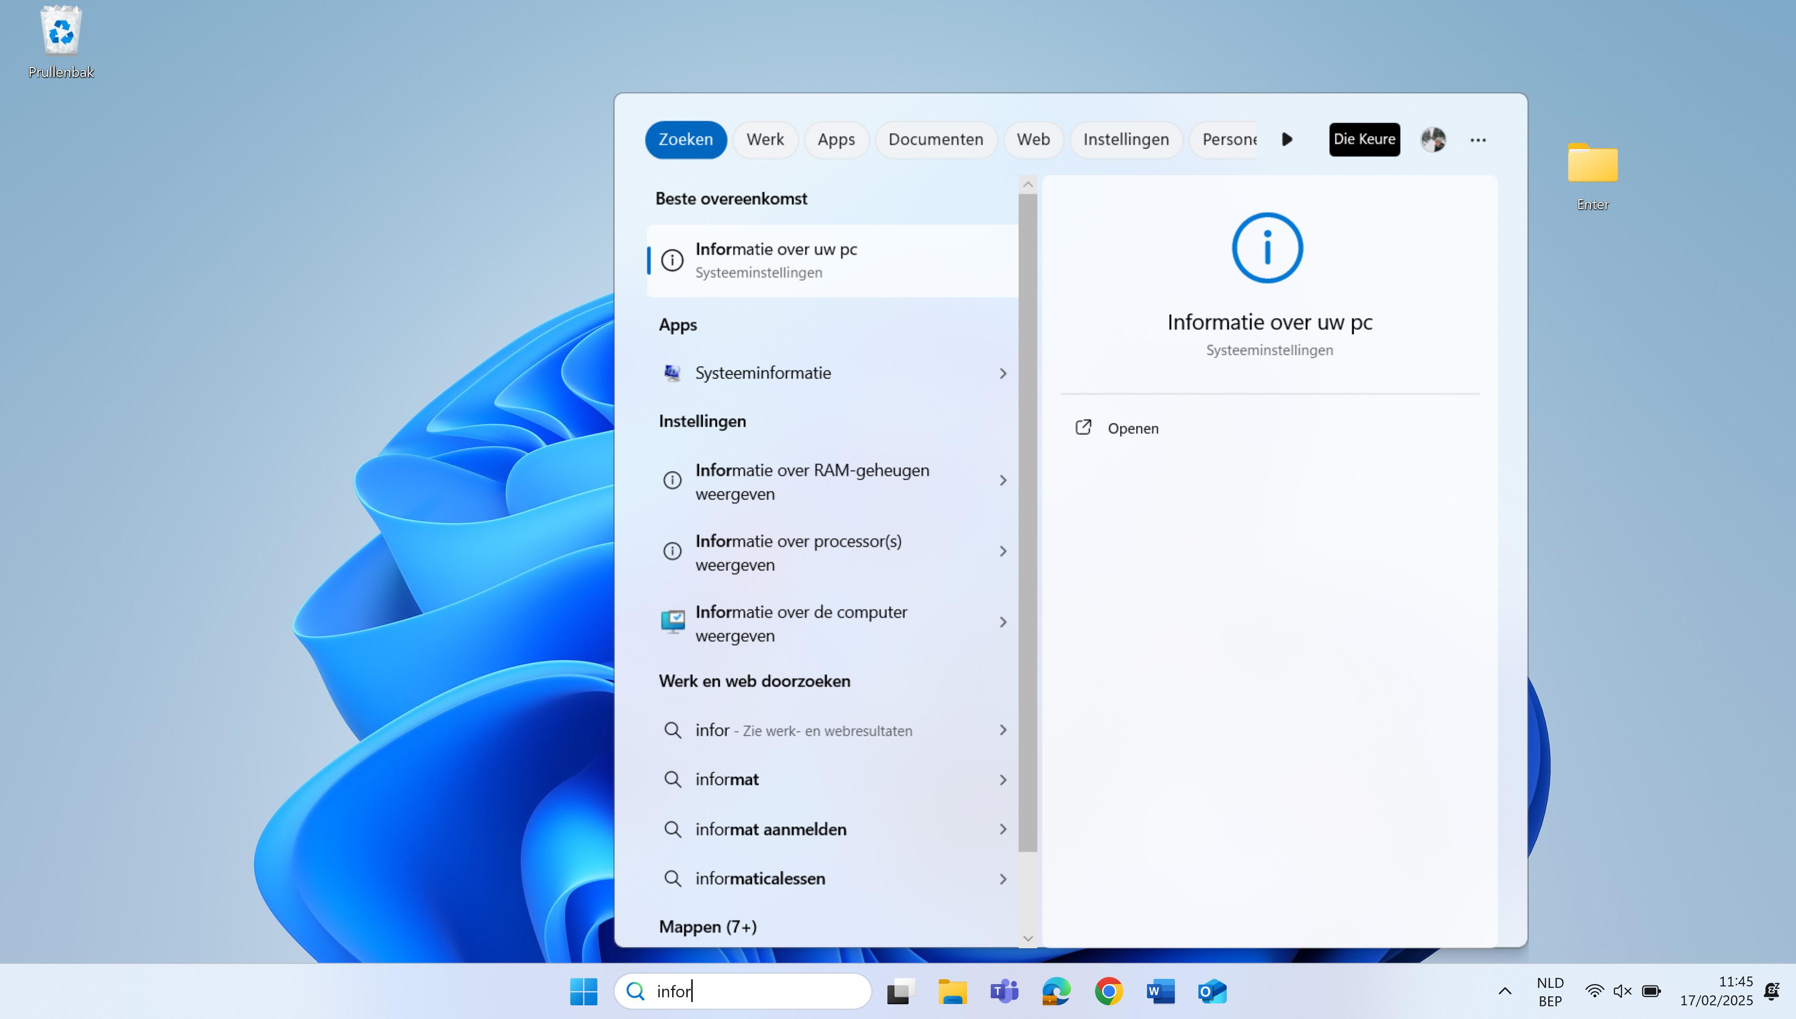Open the three-dots options menu

(x=1478, y=140)
